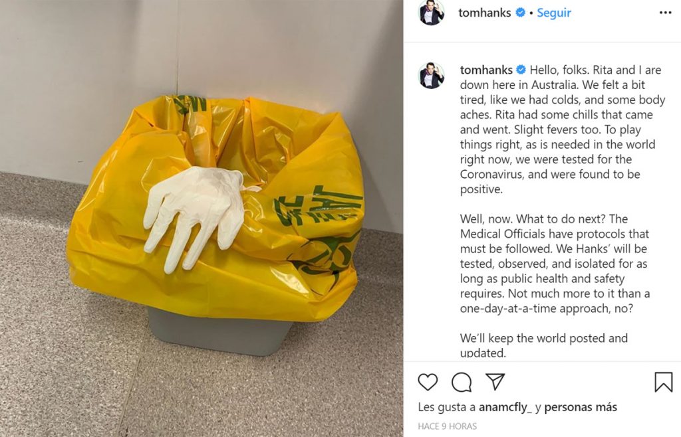View 'personas más' likes list
The image size is (681, 437).
[581, 407]
